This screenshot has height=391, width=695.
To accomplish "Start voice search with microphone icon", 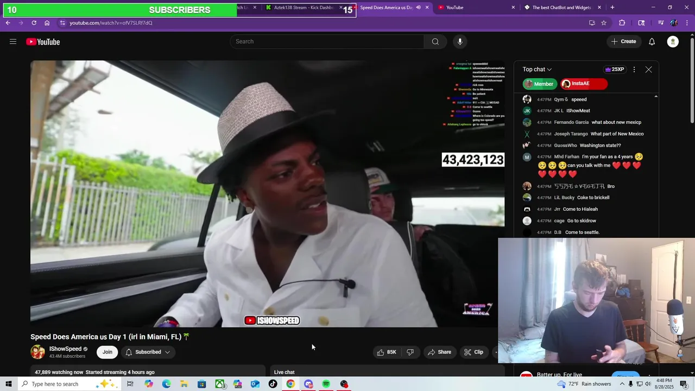I will point(460,41).
